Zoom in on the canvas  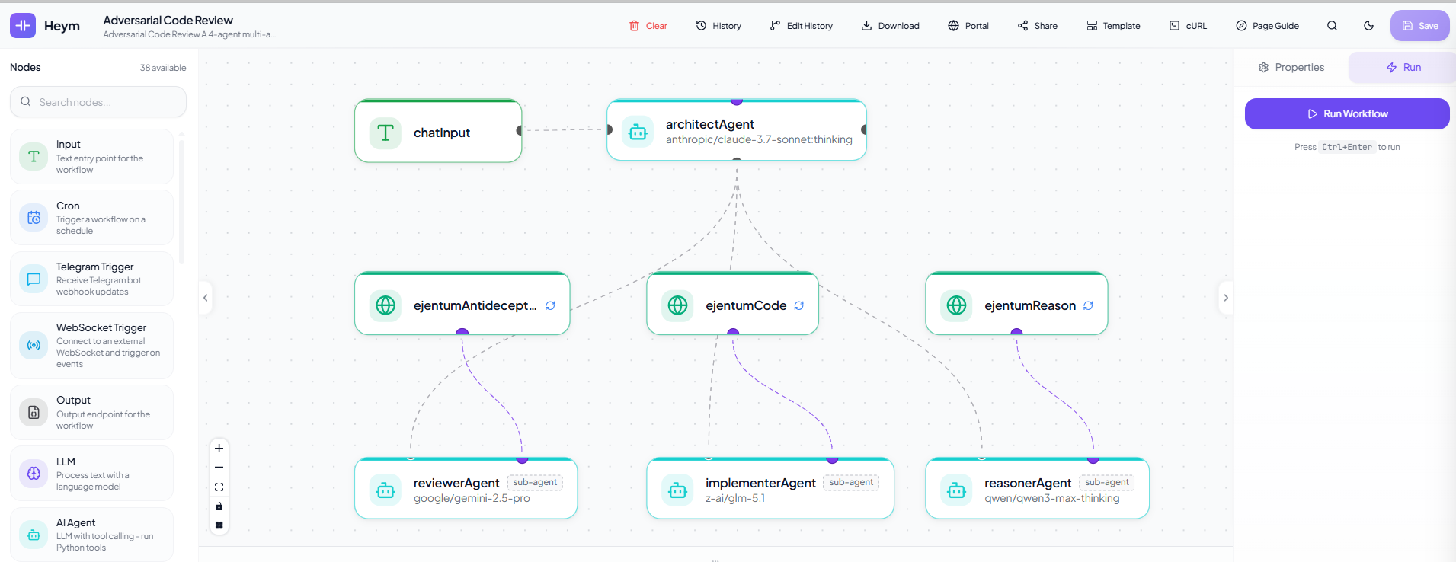219,449
